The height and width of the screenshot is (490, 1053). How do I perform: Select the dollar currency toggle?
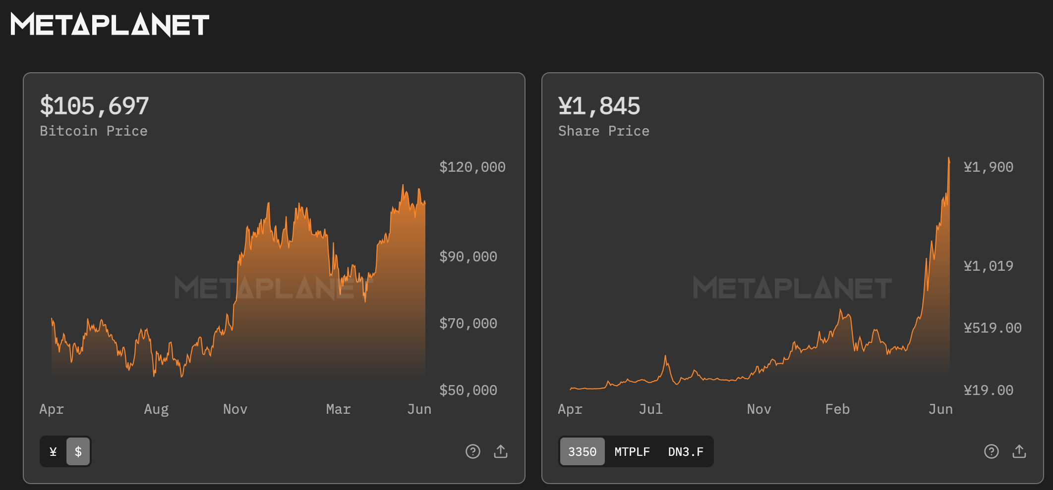[78, 451]
